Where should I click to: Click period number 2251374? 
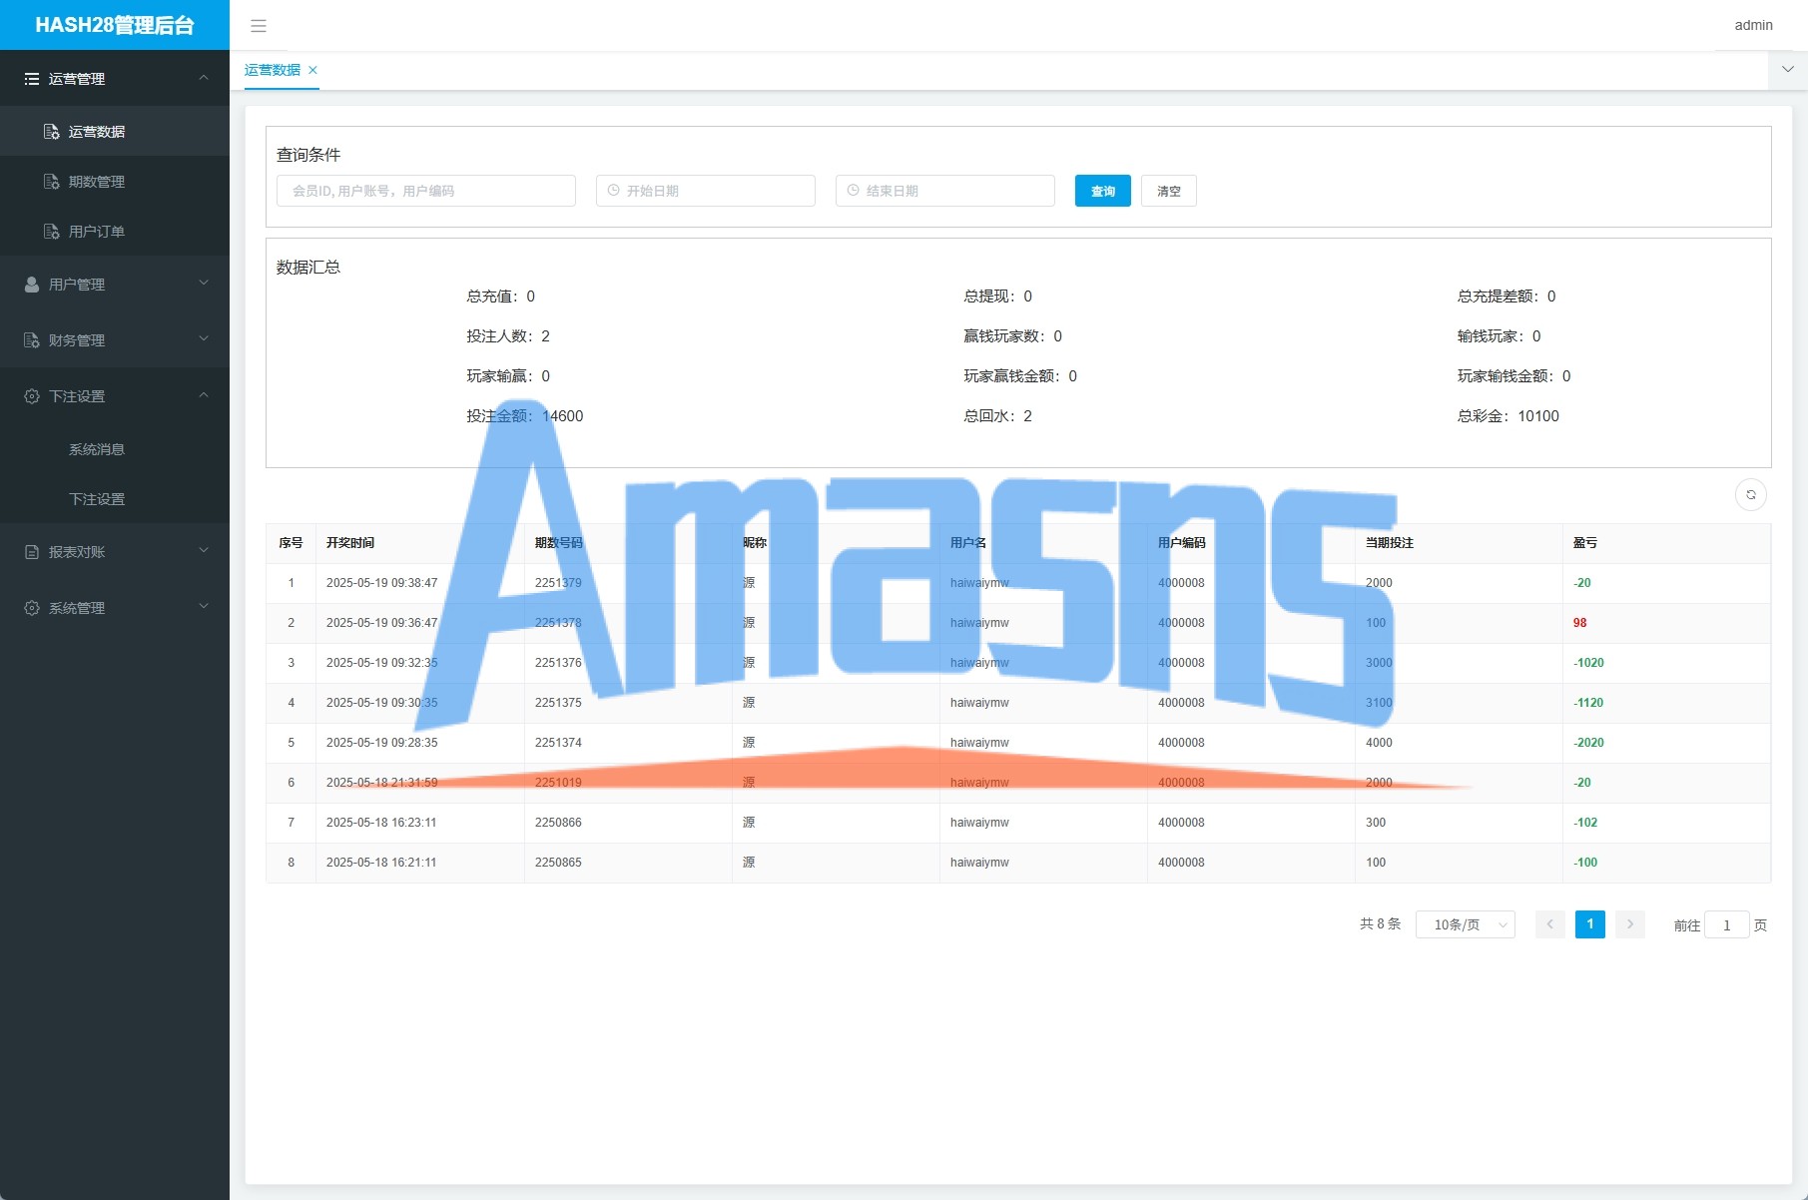click(558, 743)
